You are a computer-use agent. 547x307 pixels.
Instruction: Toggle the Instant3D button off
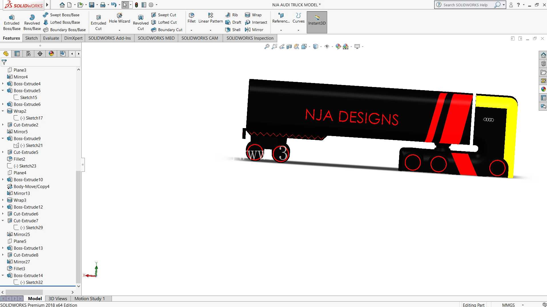click(x=317, y=22)
